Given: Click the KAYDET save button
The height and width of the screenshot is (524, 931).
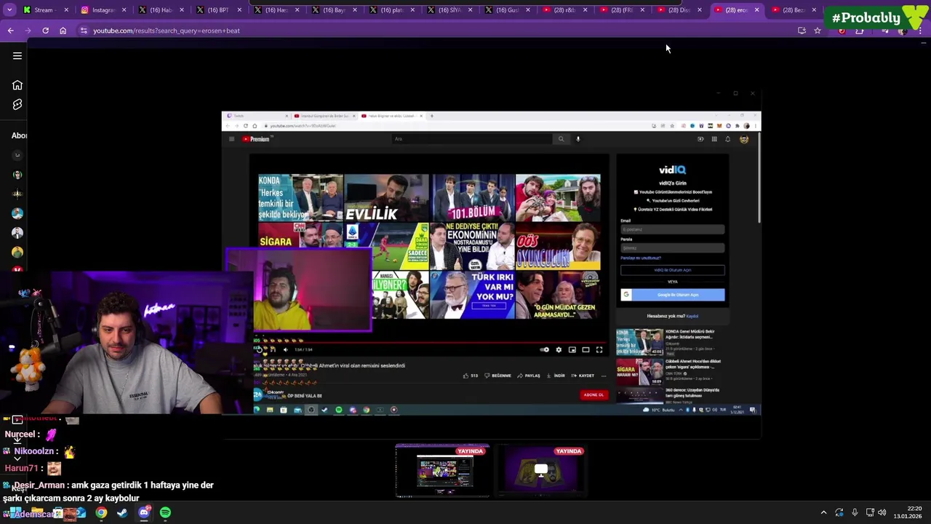Looking at the screenshot, I should pos(583,376).
